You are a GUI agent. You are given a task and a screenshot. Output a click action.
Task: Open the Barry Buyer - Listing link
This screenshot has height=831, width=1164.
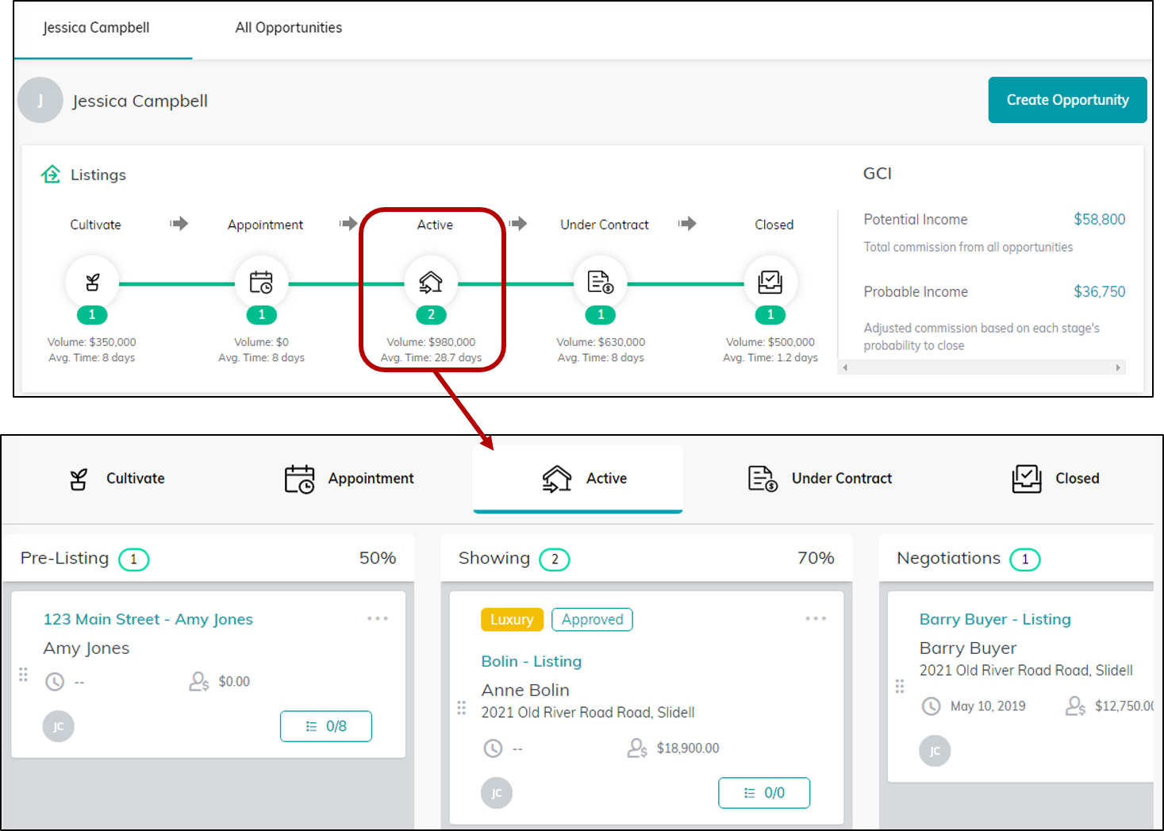pyautogui.click(x=995, y=619)
